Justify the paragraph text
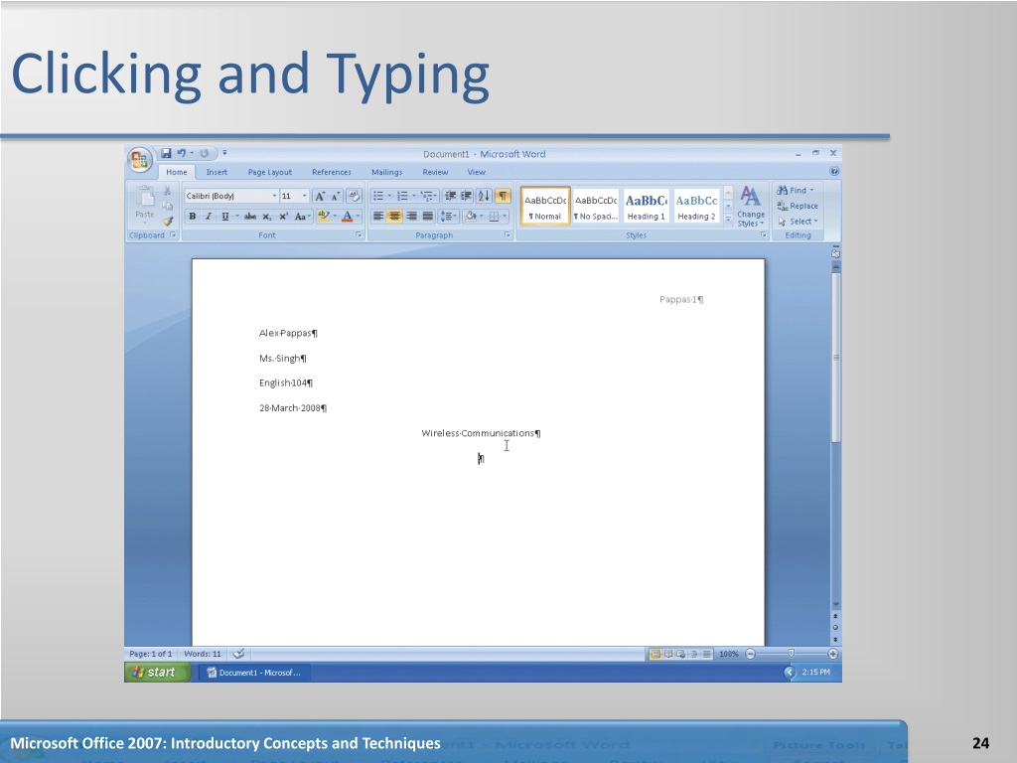The image size is (1017, 763). coord(427,217)
